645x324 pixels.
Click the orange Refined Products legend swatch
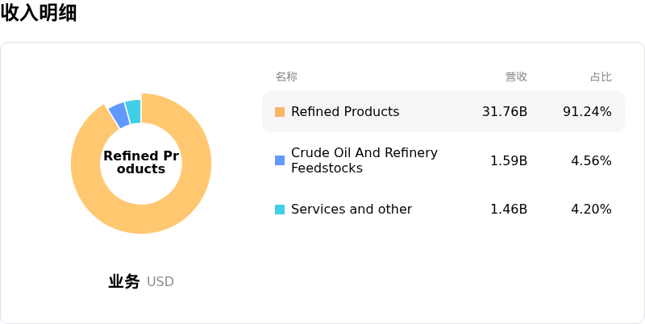pyautogui.click(x=280, y=112)
